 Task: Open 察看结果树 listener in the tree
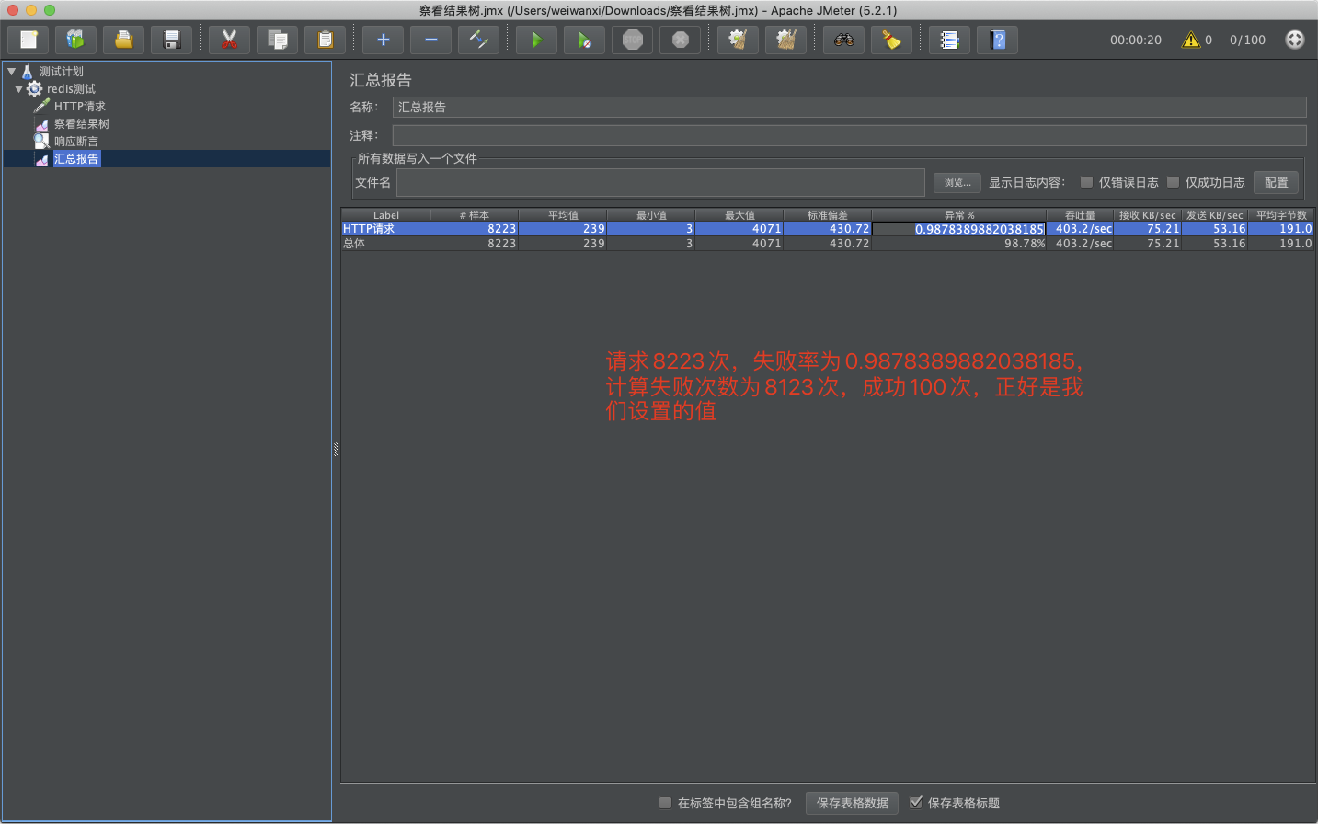[x=81, y=124]
